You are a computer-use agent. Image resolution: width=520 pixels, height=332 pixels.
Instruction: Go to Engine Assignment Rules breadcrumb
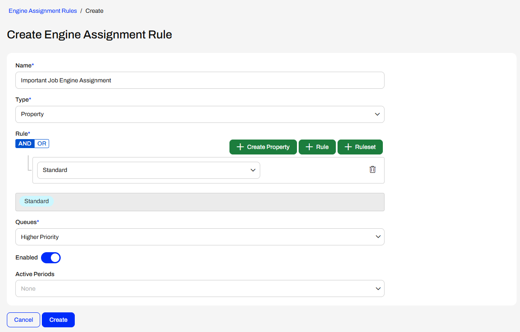43,11
